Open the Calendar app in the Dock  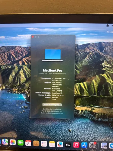pyautogui.click(x=28, y=143)
